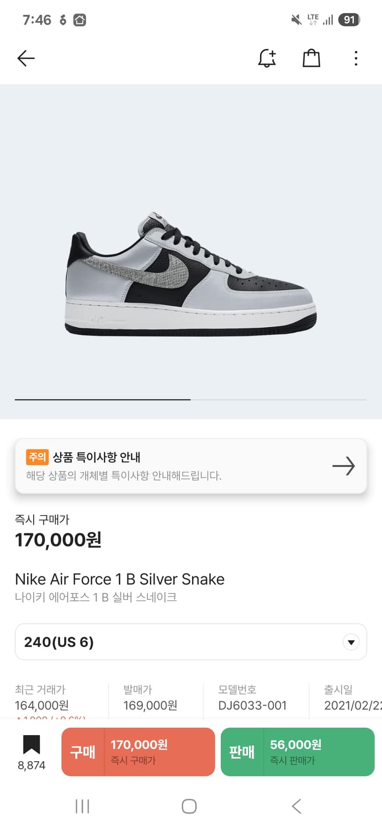The width and height of the screenshot is (382, 829).
Task: Tap the Nike Air Force 1 B title
Action: tap(120, 579)
